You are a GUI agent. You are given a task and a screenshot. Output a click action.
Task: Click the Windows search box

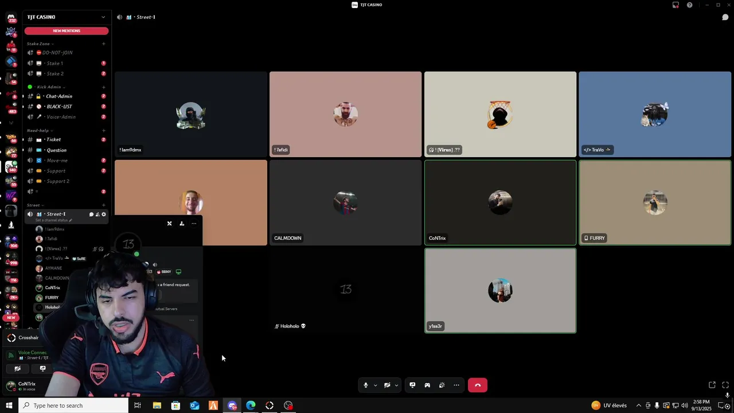pyautogui.click(x=73, y=406)
